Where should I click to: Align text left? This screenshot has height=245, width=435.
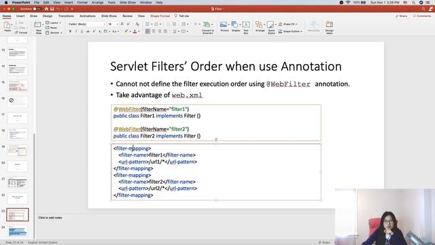point(147,31)
